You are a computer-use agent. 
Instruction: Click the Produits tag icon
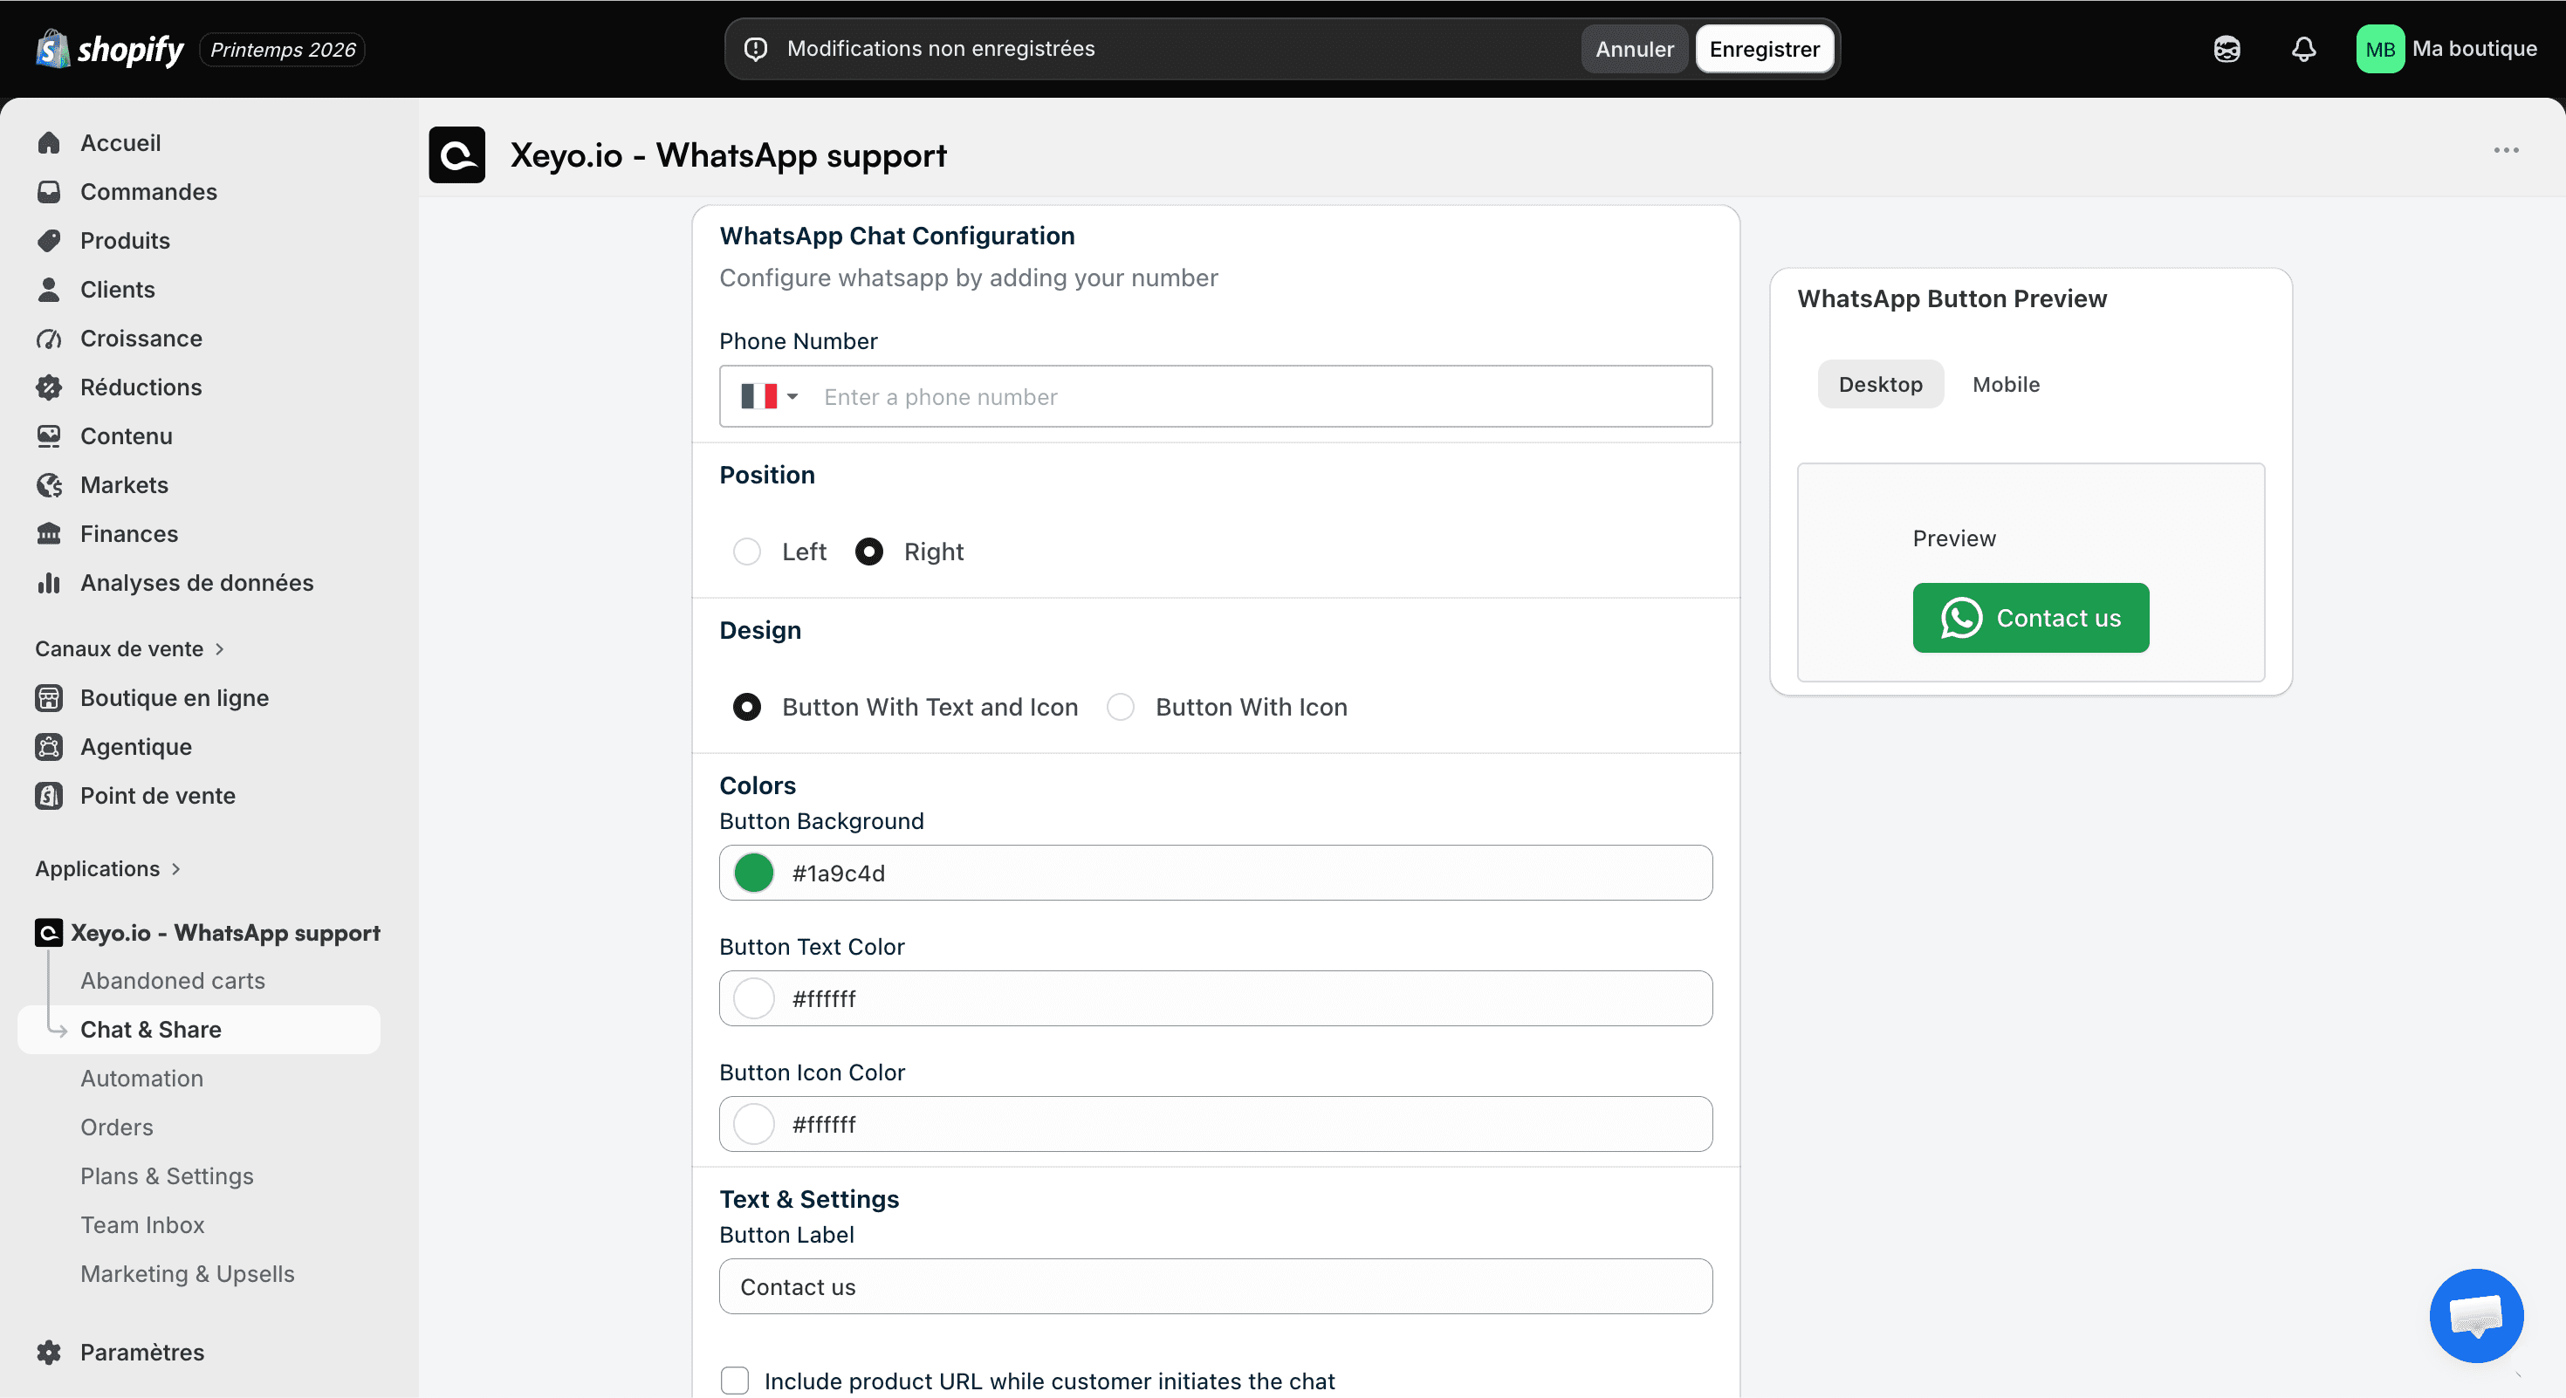point(49,240)
